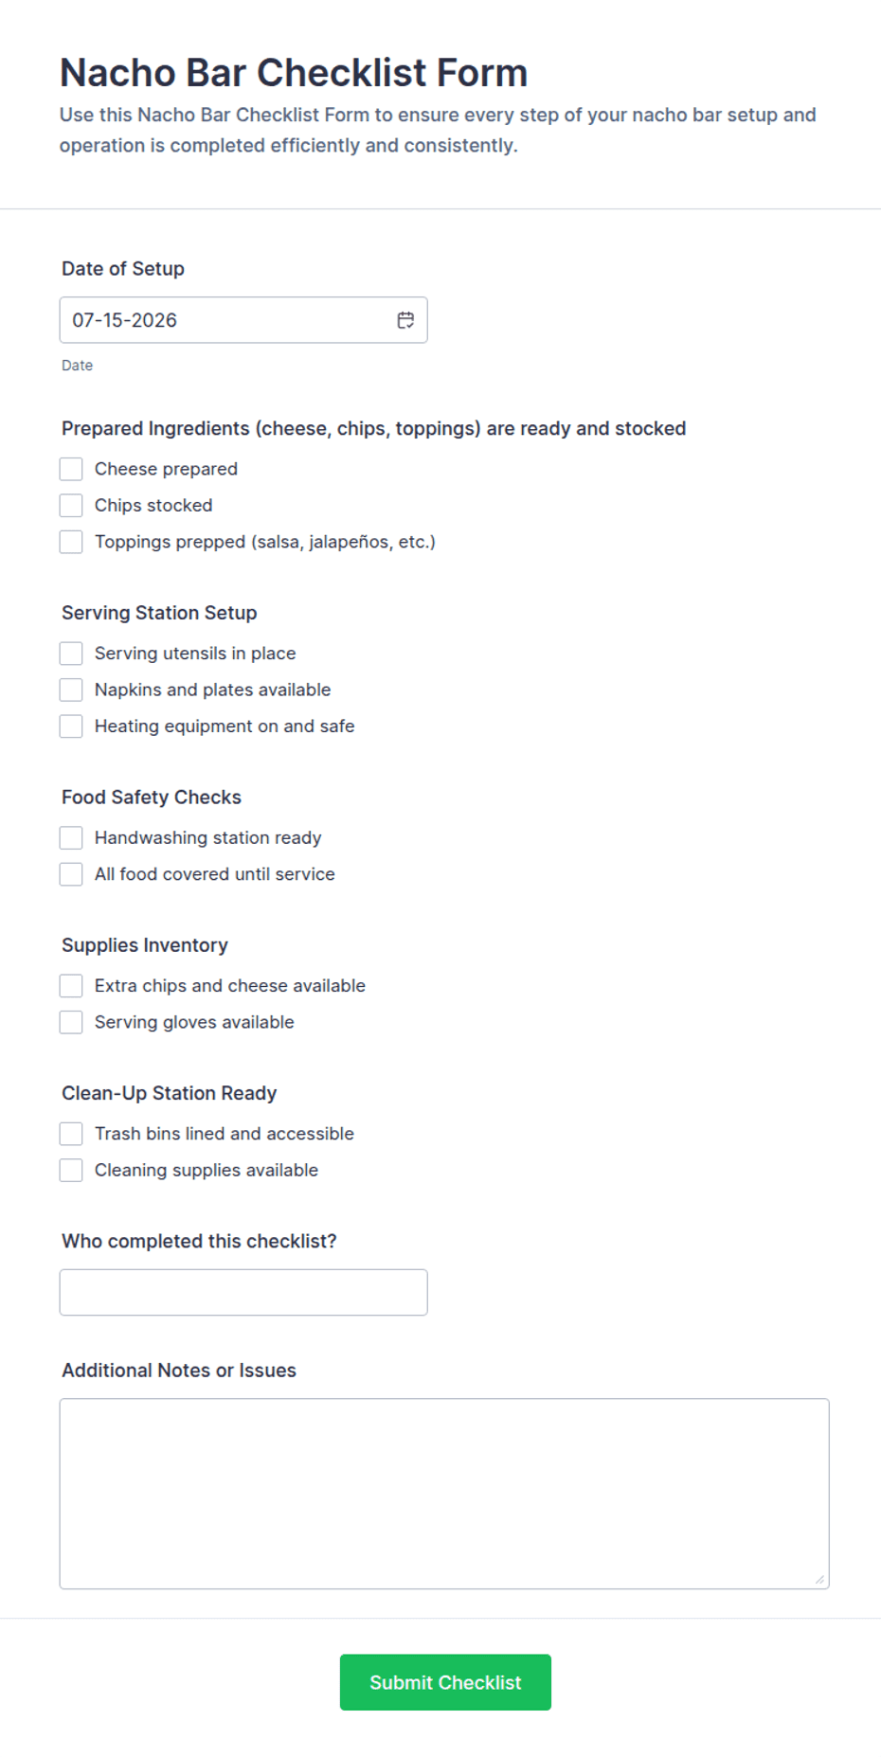
Task: Tick Trash bins lined and accessible
Action: (71, 1134)
